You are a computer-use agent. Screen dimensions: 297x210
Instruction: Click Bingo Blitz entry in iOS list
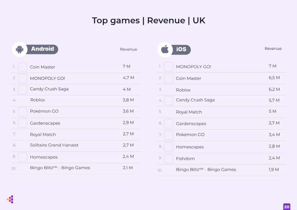click(x=206, y=169)
